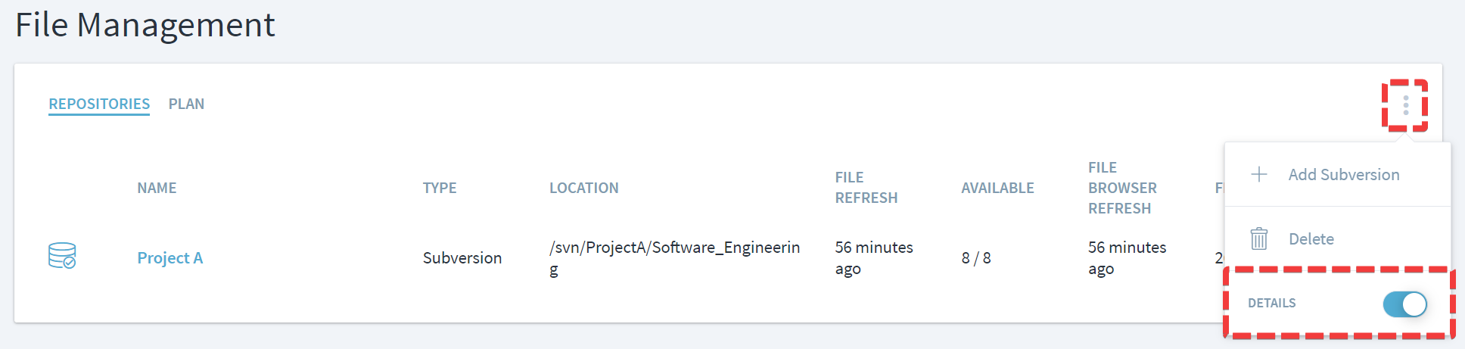
Task: Click the 8 / 8 available value
Action: coord(975,257)
